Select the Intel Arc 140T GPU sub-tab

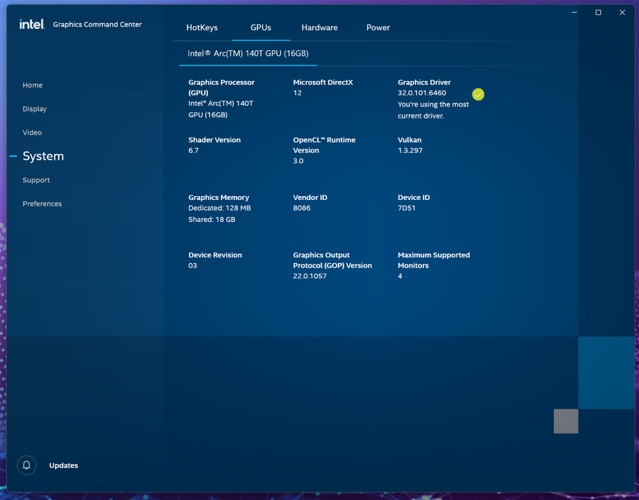[x=248, y=53]
